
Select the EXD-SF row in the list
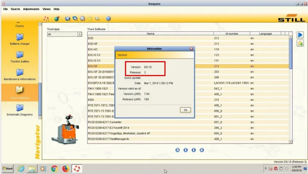(x=188, y=44)
